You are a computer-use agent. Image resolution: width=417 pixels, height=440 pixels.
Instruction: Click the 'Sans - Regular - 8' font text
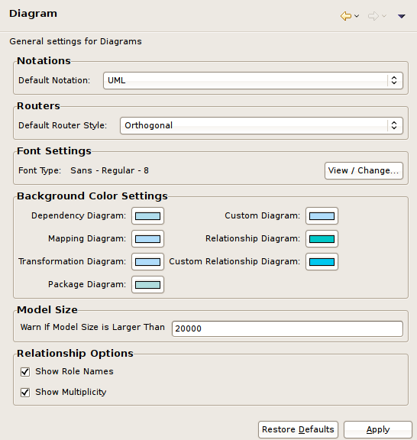pos(109,170)
